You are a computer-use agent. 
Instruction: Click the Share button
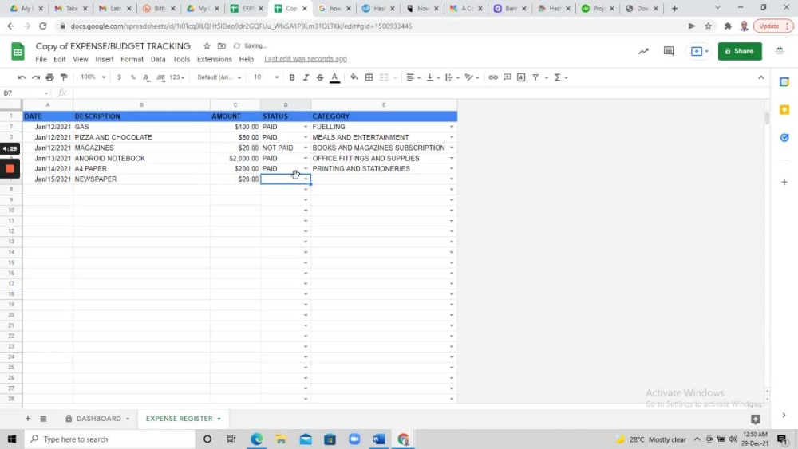click(x=740, y=51)
